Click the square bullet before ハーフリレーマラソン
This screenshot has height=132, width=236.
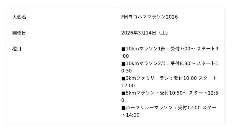pyautogui.click(x=123, y=108)
